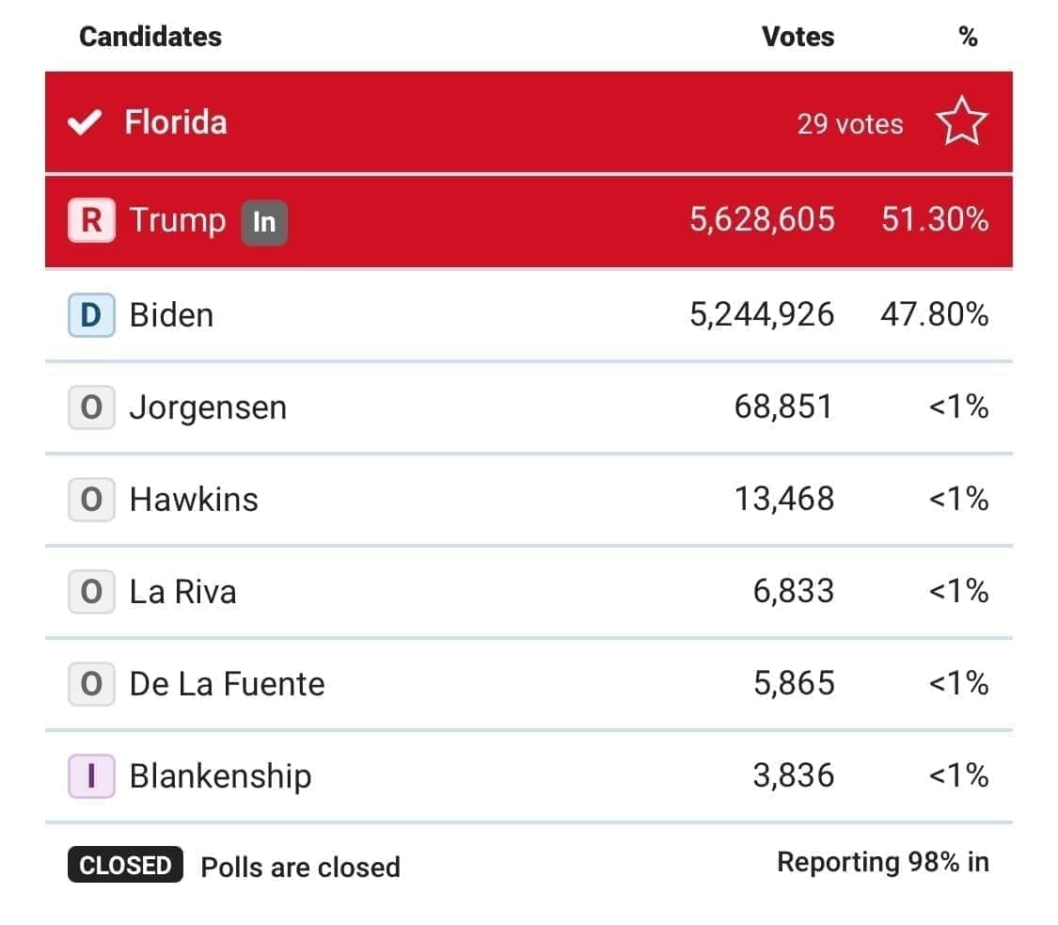Select Trump candidate name
This screenshot has height=925, width=1058.
[x=178, y=220]
